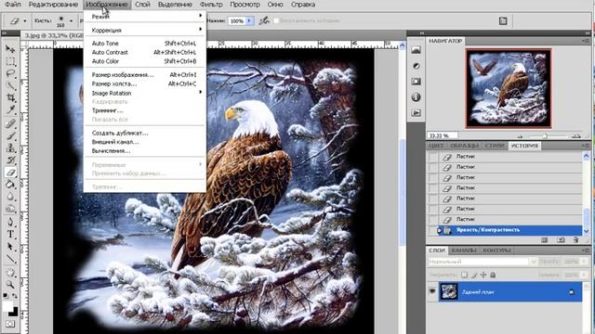
Task: Select the Eraser tool in toolbox
Action: 10,173
